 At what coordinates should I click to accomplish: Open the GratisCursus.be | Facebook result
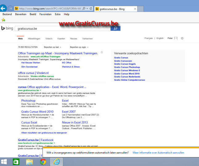[x=36, y=140]
